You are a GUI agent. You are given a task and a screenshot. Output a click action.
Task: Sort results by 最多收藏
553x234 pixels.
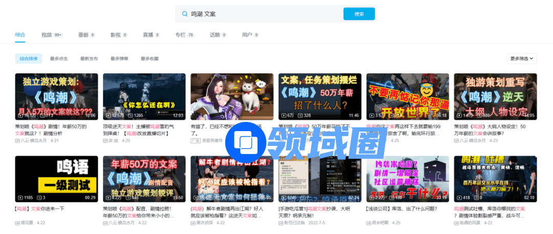click(x=150, y=59)
